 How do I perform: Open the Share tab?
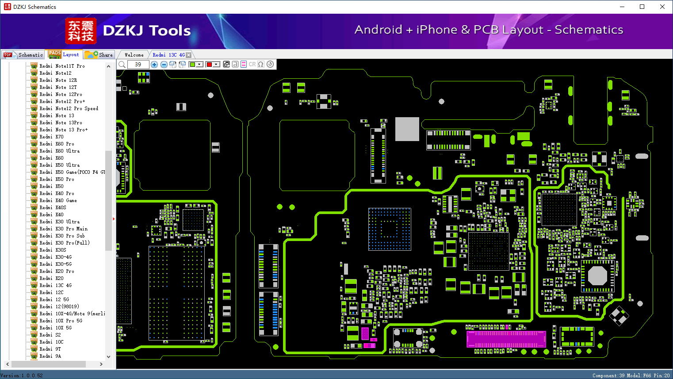click(x=99, y=54)
